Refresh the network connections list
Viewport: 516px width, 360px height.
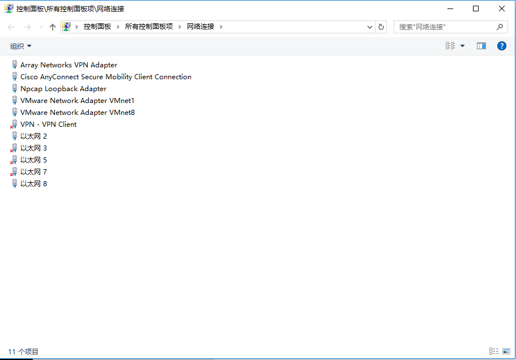coord(381,27)
